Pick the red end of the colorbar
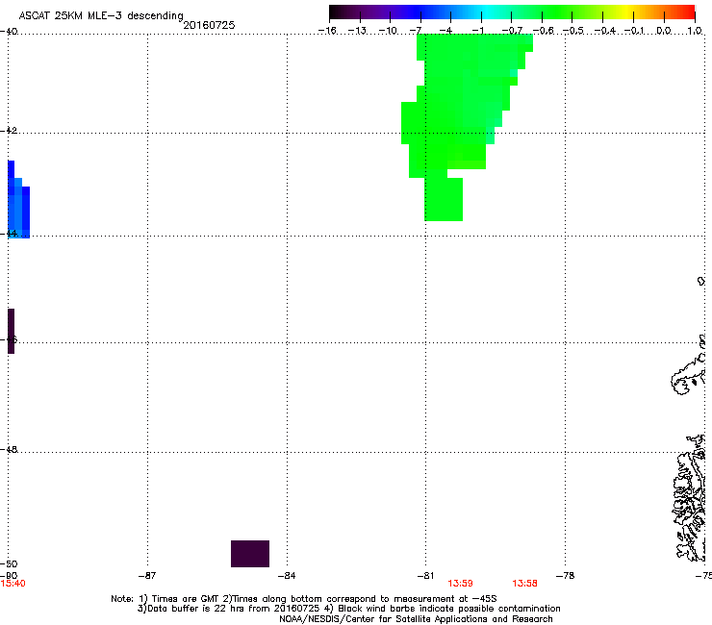Viewport: 712px width, 625px height. (688, 12)
